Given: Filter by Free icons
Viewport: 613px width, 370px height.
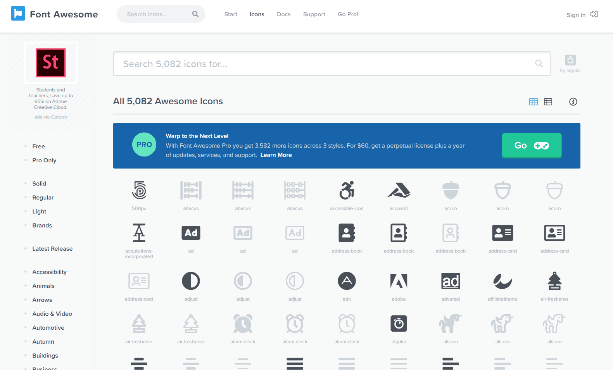Looking at the screenshot, I should [x=38, y=146].
